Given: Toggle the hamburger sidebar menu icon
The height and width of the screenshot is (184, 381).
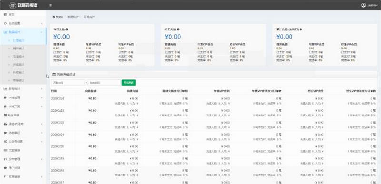Looking at the screenshot, I should click(50, 5).
